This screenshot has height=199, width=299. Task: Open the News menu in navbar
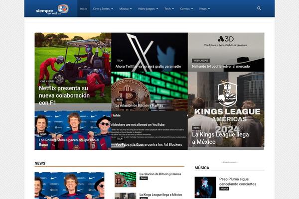coord(204,8)
